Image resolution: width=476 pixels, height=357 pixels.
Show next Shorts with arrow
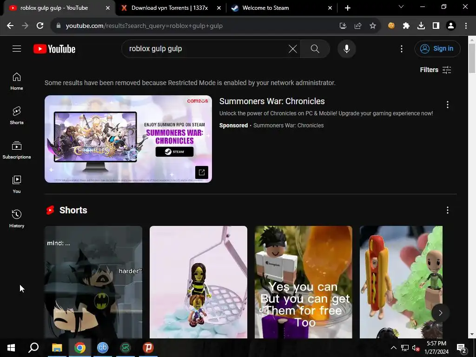click(x=440, y=313)
